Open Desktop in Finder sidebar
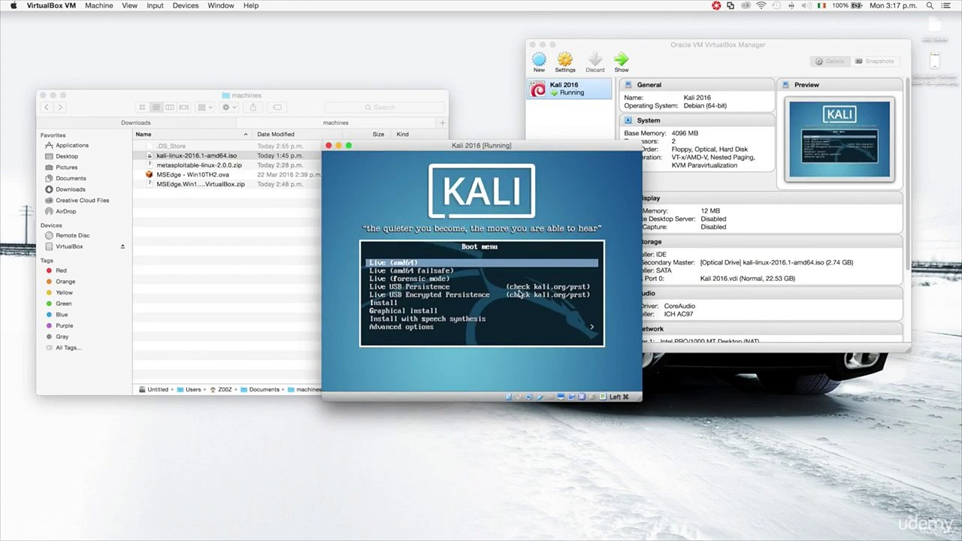962x541 pixels. tap(67, 156)
